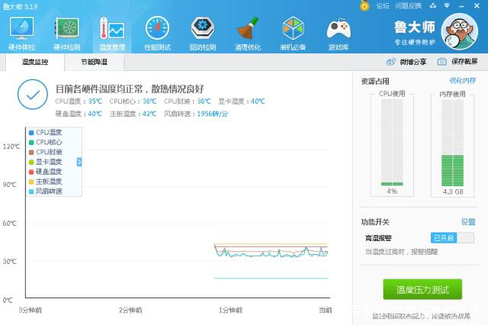This screenshot has width=488, height=325.
Task: Click the camera icon beside 保存截屏
Action: click(x=442, y=62)
